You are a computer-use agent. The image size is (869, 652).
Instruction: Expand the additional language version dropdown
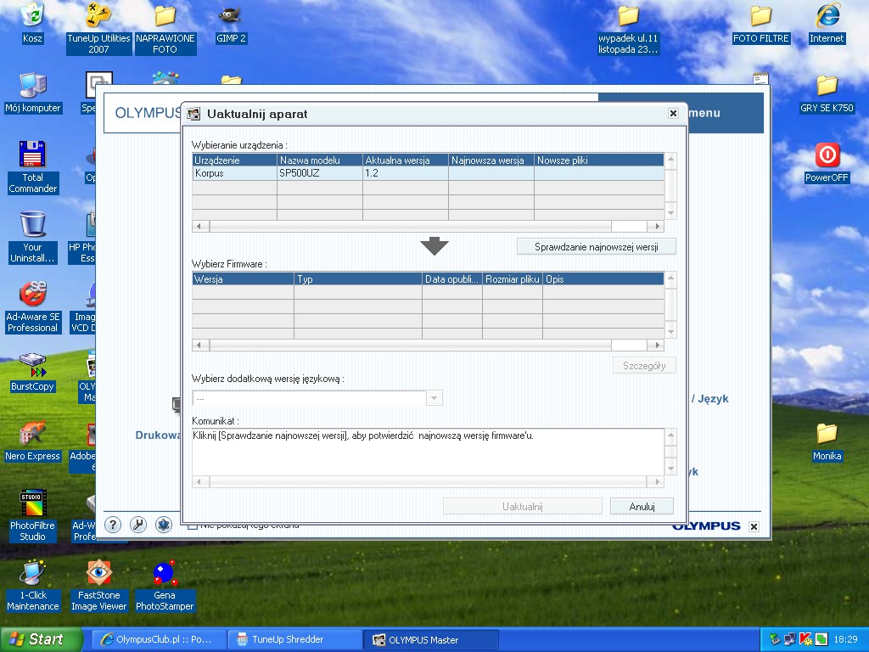click(x=434, y=397)
